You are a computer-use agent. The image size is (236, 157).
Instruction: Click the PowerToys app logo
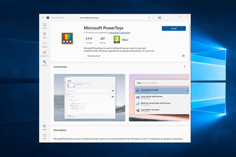(67, 38)
